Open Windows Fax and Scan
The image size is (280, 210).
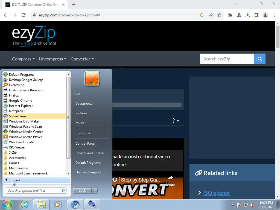pyautogui.click(x=35, y=126)
